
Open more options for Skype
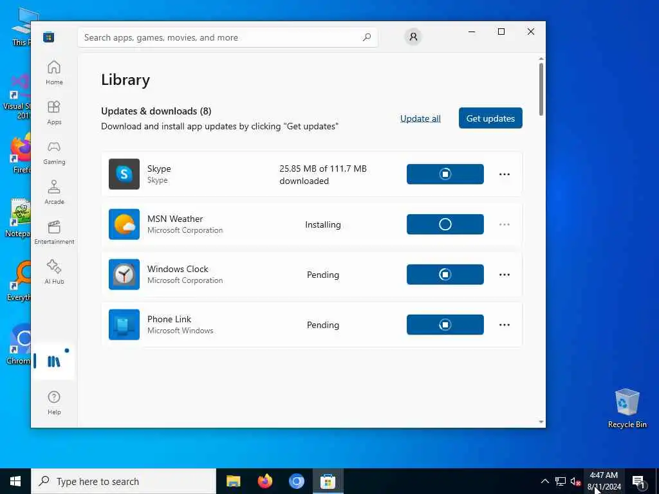point(505,174)
